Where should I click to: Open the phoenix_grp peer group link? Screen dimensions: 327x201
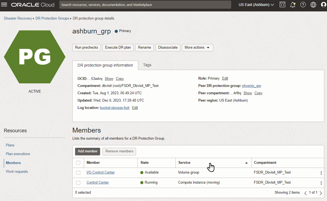[252, 86]
